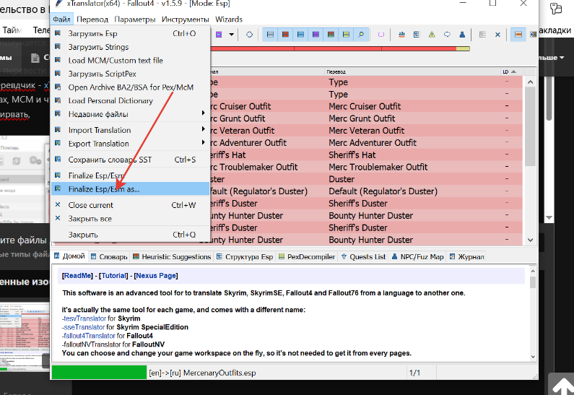
Task: Click the yellow warning triangle toolbar icon
Action: click(432, 34)
